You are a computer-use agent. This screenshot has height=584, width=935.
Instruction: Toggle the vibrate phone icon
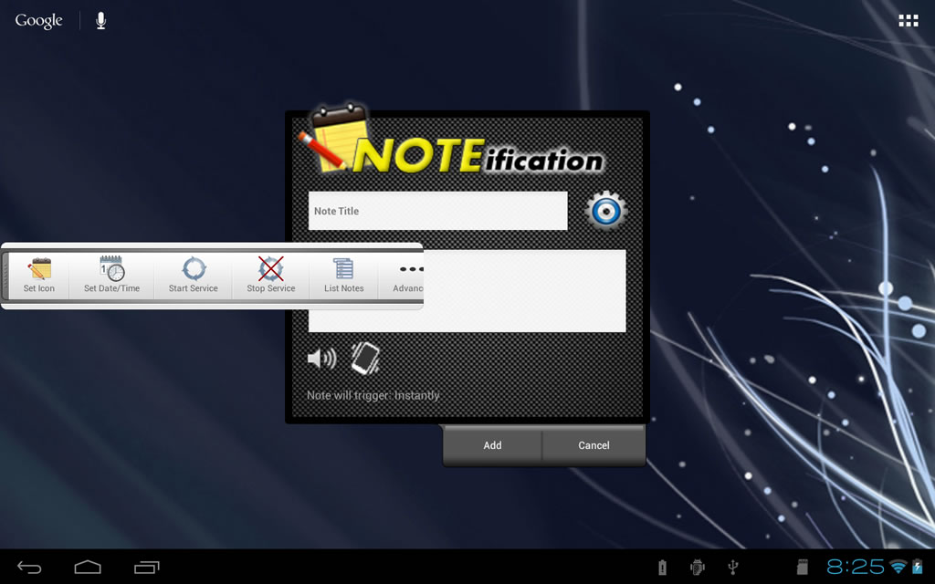(x=365, y=358)
